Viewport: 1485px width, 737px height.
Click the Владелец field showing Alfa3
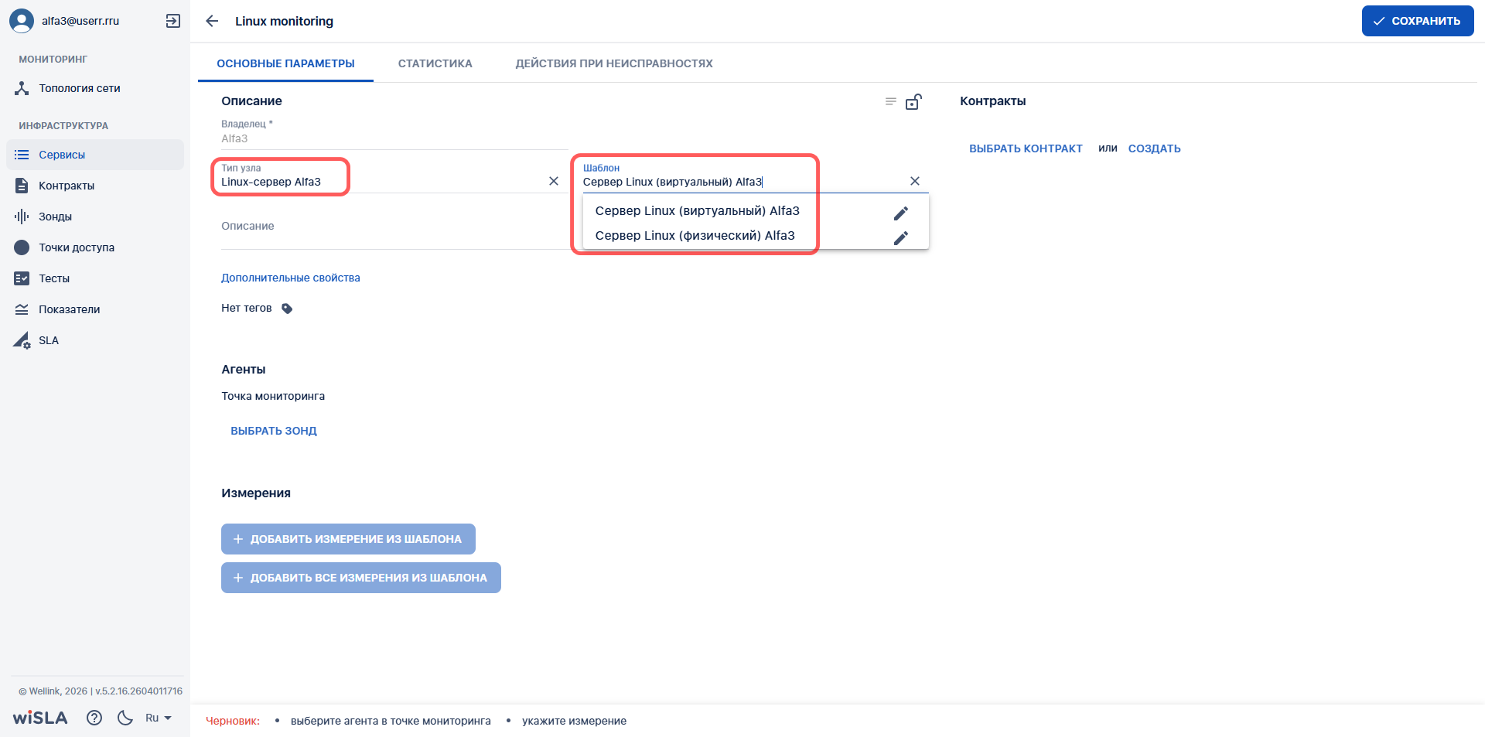click(x=394, y=138)
